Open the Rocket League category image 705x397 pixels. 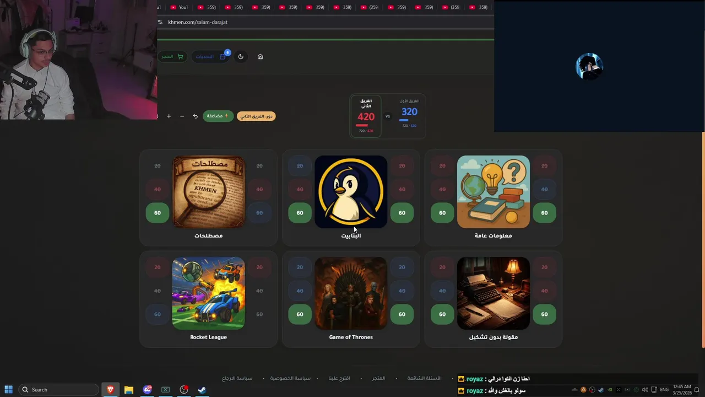coord(208,293)
